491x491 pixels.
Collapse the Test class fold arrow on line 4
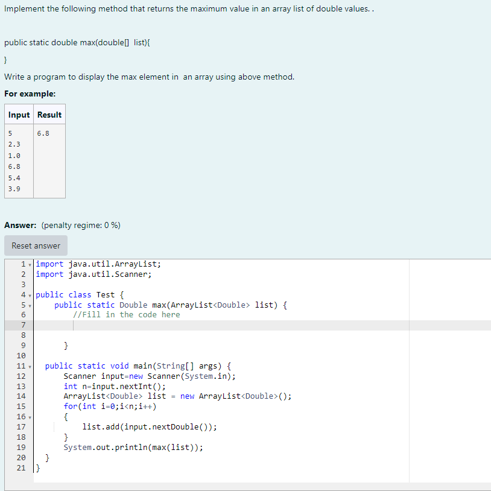(29, 294)
